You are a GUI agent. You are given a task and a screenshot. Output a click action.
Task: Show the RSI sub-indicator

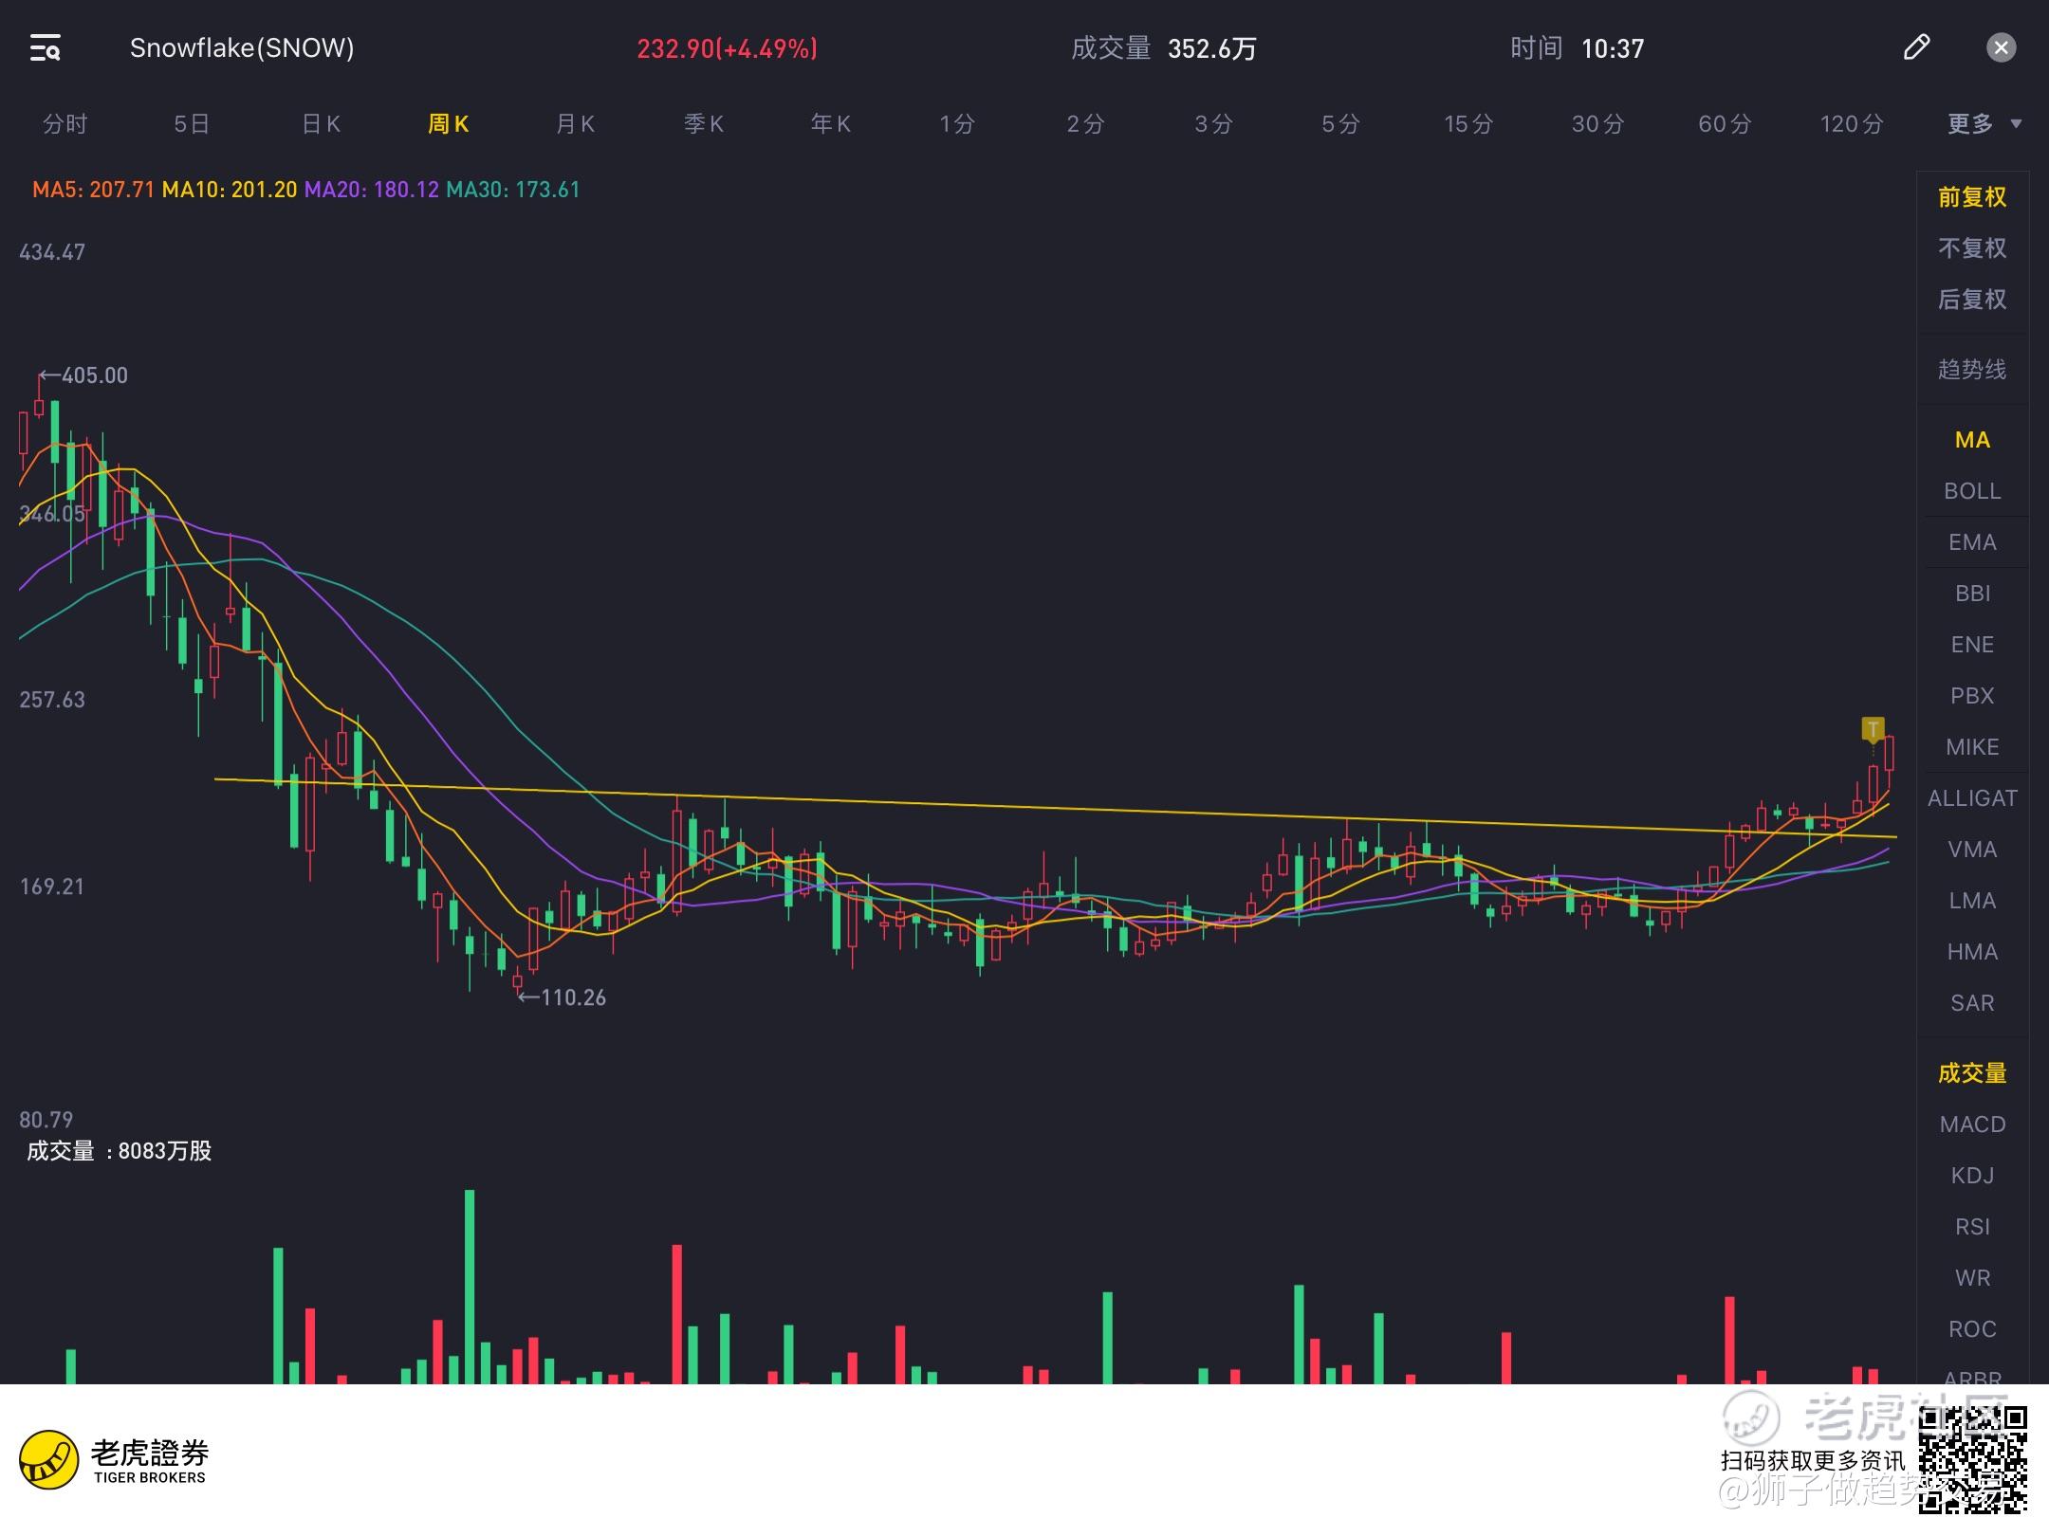tap(1972, 1227)
